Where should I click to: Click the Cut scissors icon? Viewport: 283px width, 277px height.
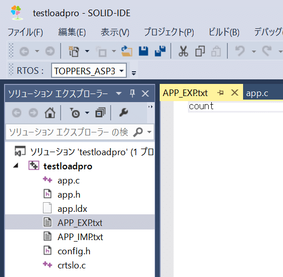[x=183, y=51]
